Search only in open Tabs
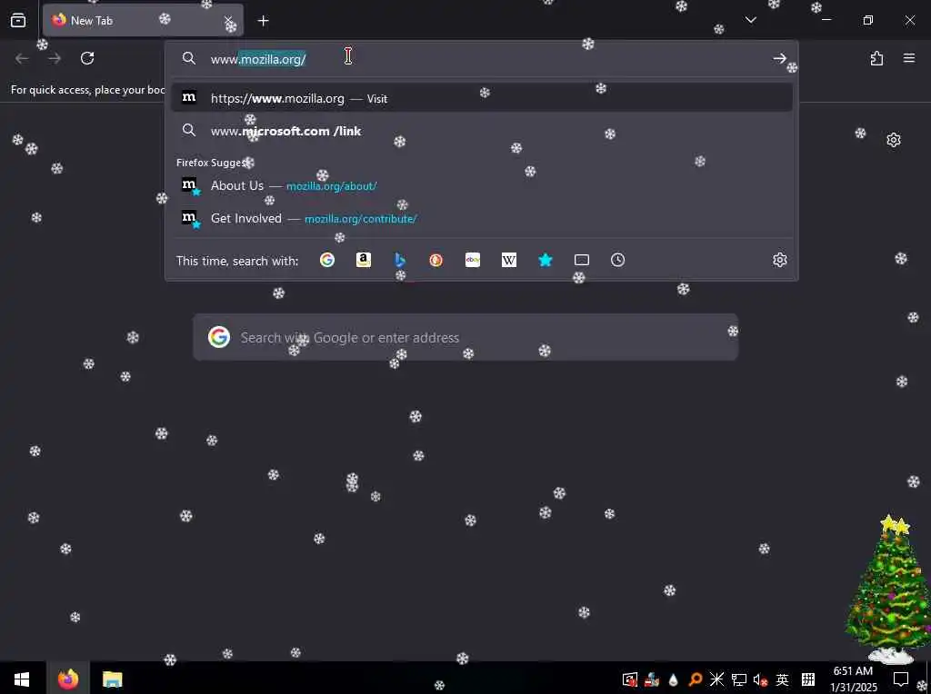Viewport: 931px width, 694px height. click(582, 260)
